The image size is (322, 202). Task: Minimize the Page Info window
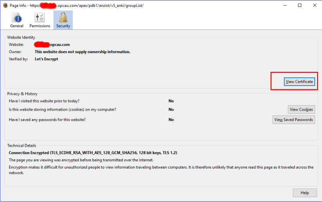pyautogui.click(x=282, y=5)
